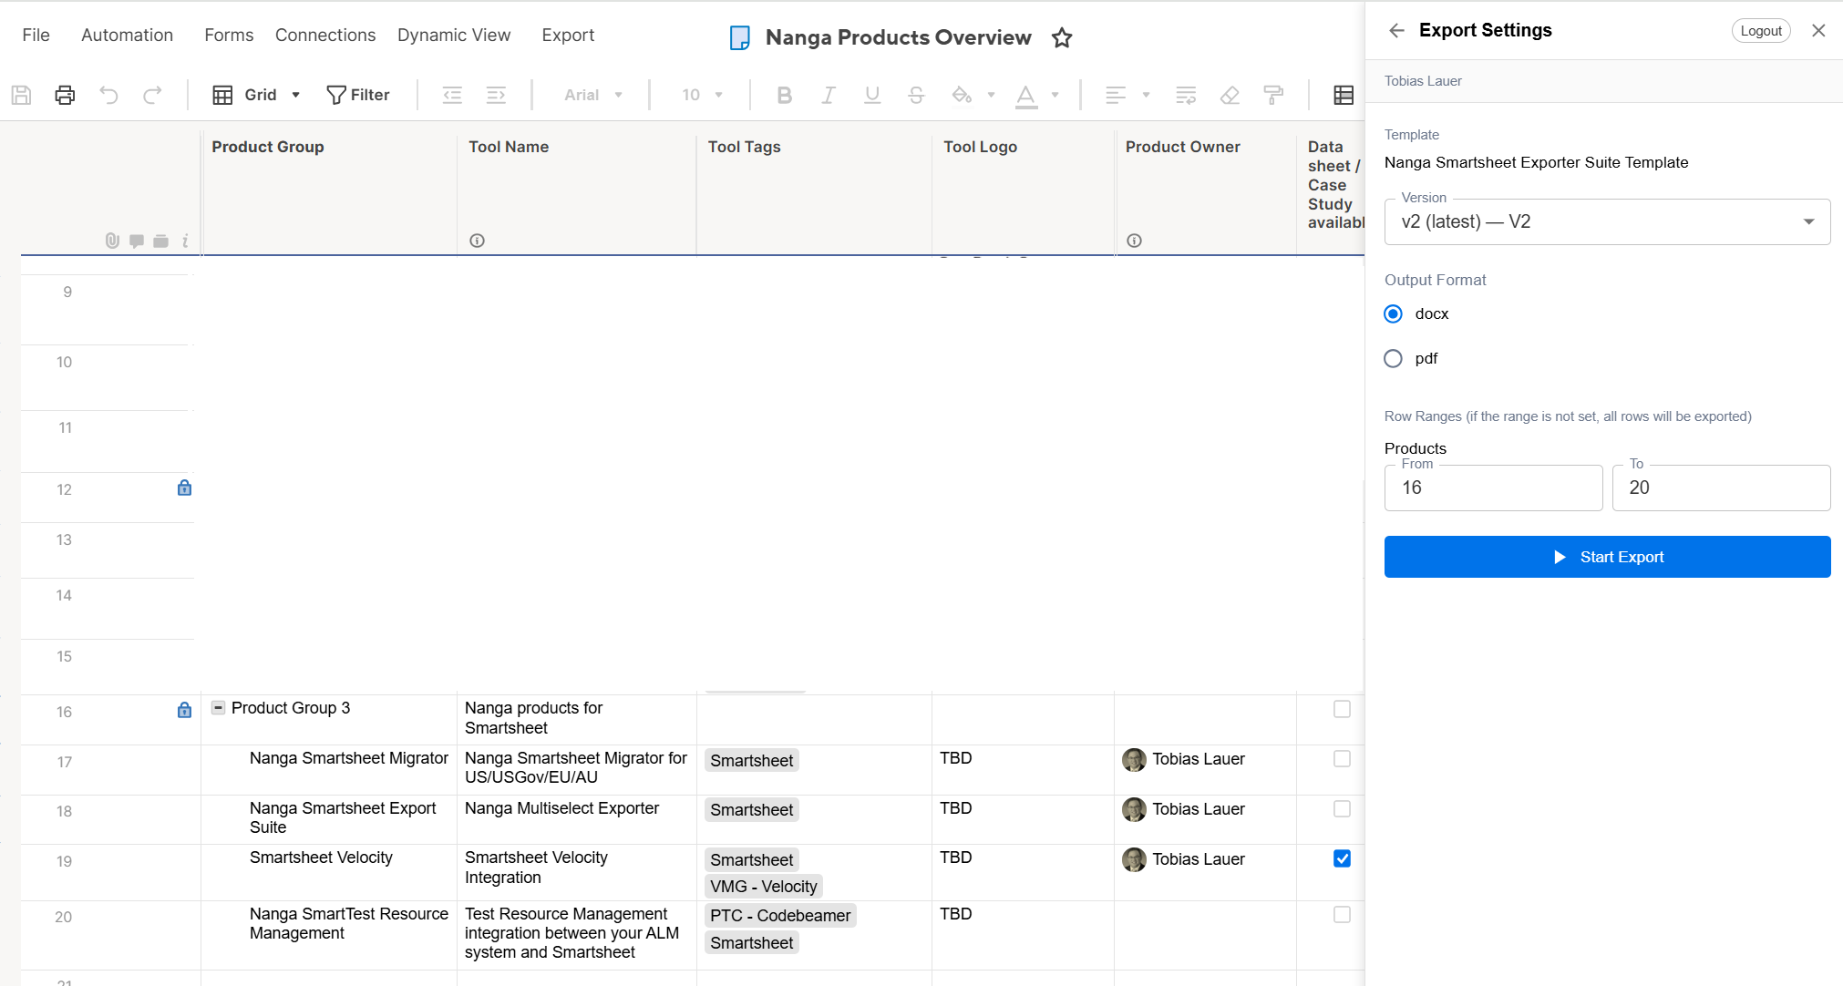Check Data sheet box for Nanga Smartsheet Migrator
Viewport: 1843px width, 986px height.
[x=1342, y=759]
